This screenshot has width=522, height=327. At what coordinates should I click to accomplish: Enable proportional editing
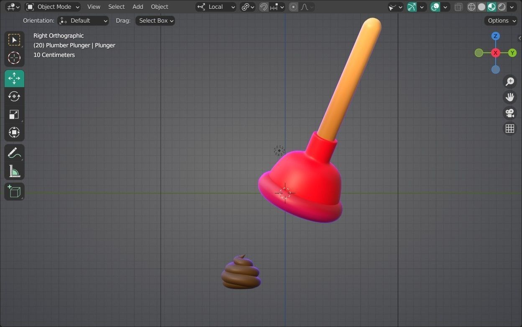[x=293, y=7]
